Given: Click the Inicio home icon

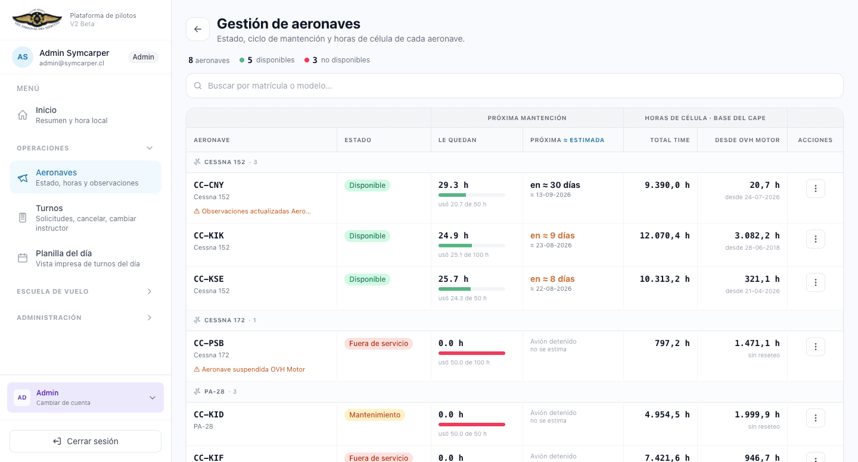Looking at the screenshot, I should pos(23,115).
